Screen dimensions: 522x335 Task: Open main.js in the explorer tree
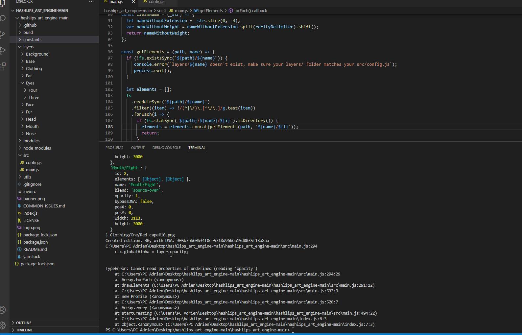pos(33,170)
